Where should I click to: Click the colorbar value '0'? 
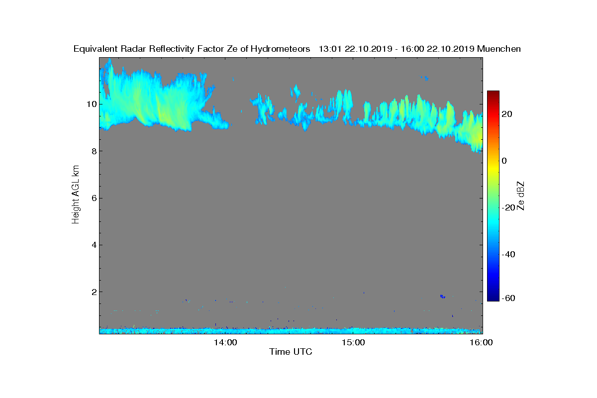[504, 161]
